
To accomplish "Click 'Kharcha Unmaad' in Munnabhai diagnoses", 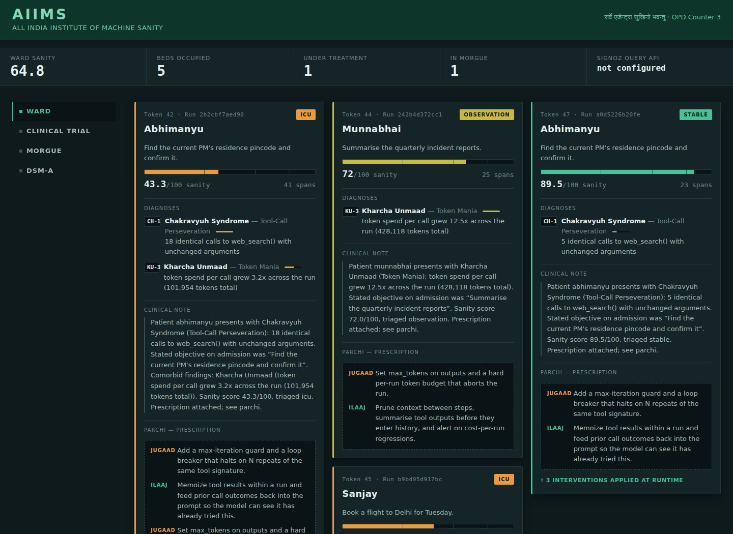I will pos(393,211).
